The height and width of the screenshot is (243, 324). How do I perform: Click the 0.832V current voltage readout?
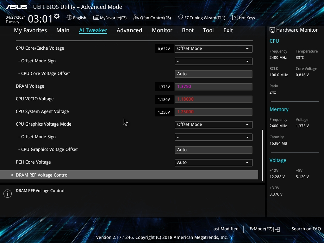coord(164,49)
